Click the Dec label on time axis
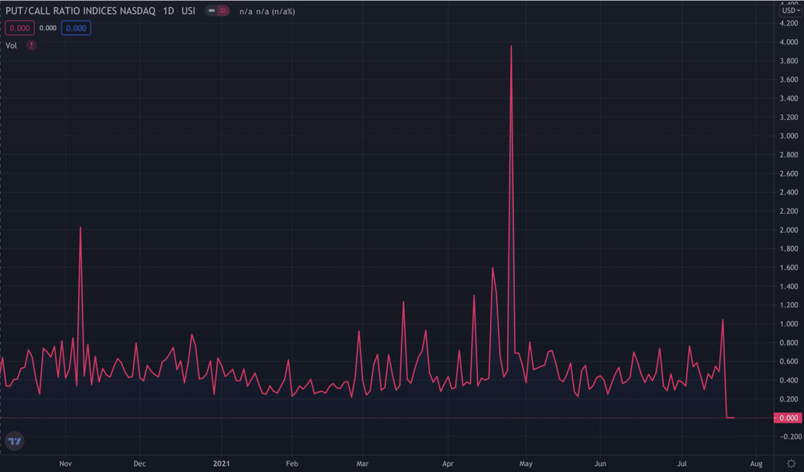 coord(139,463)
